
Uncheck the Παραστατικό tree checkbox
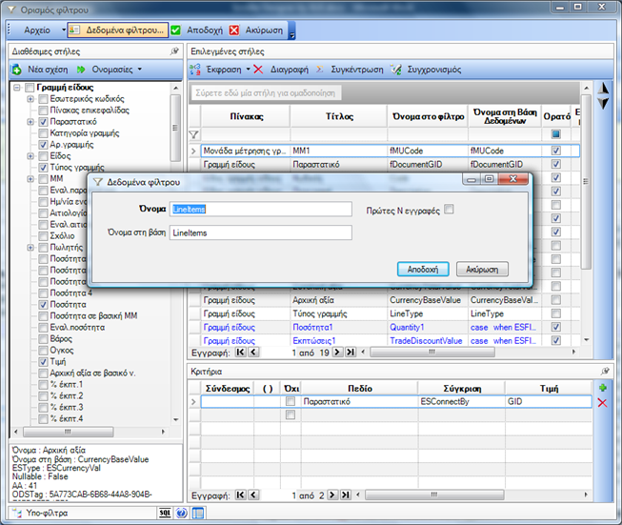[43, 121]
